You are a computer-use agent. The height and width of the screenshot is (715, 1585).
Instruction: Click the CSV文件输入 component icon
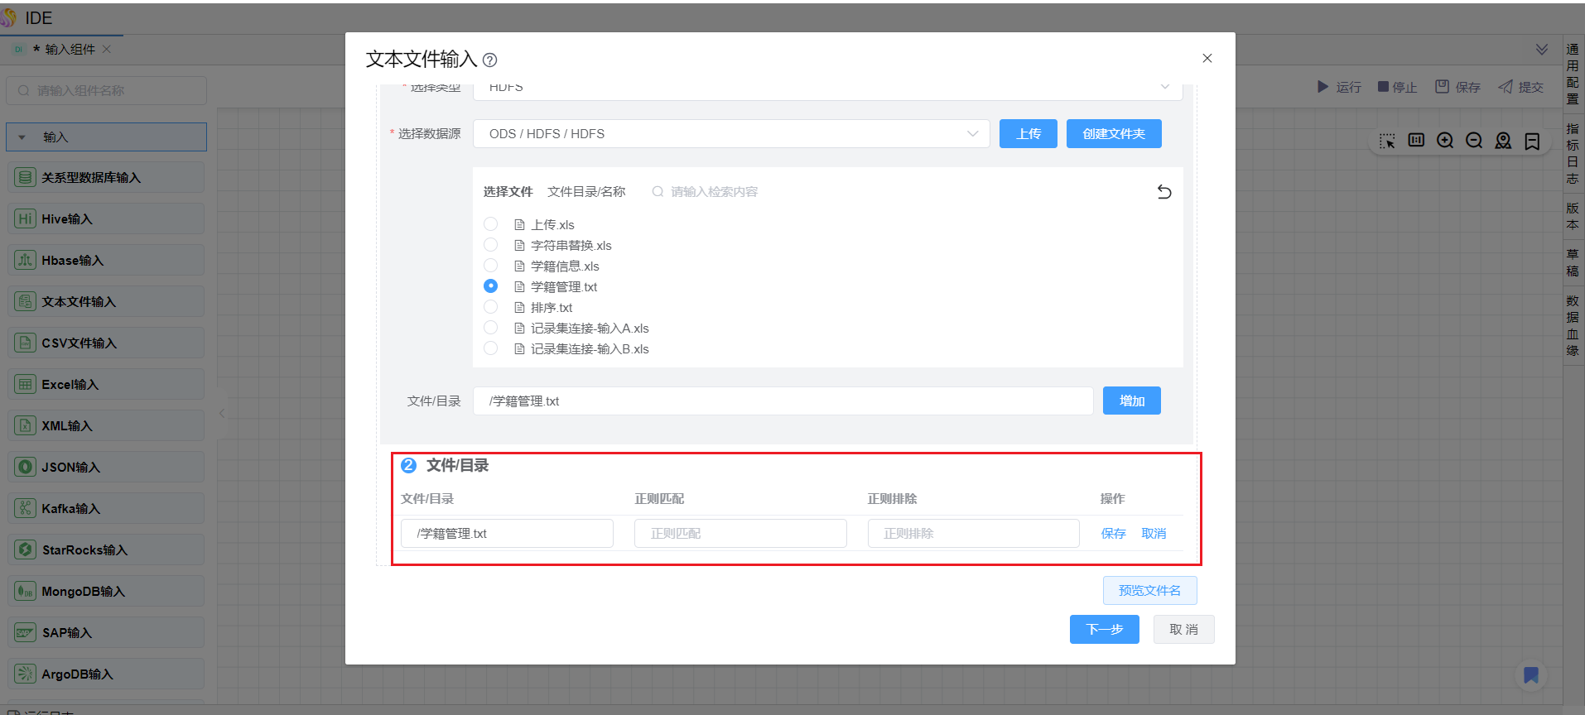(26, 343)
